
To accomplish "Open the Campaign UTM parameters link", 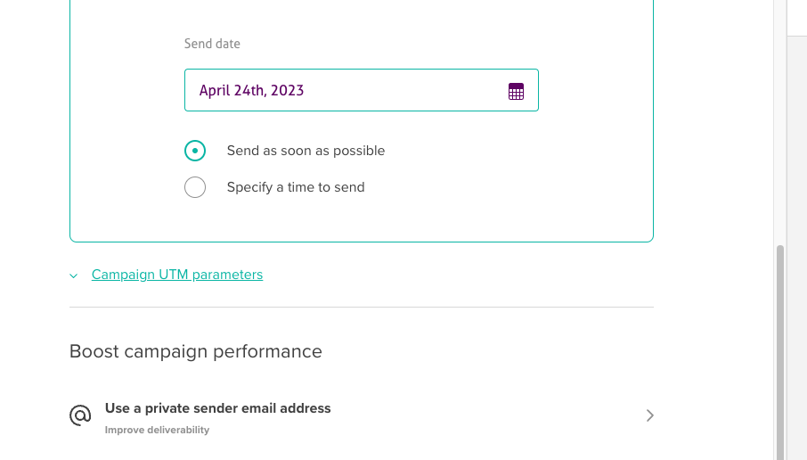I will click(177, 275).
